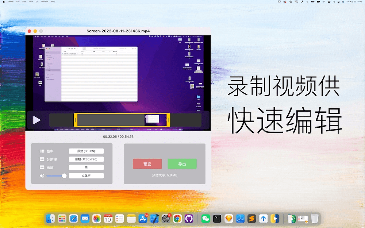The width and height of the screenshot is (365, 228).
Task: Open GitHub Desktop from the Dock
Action: 189,219
